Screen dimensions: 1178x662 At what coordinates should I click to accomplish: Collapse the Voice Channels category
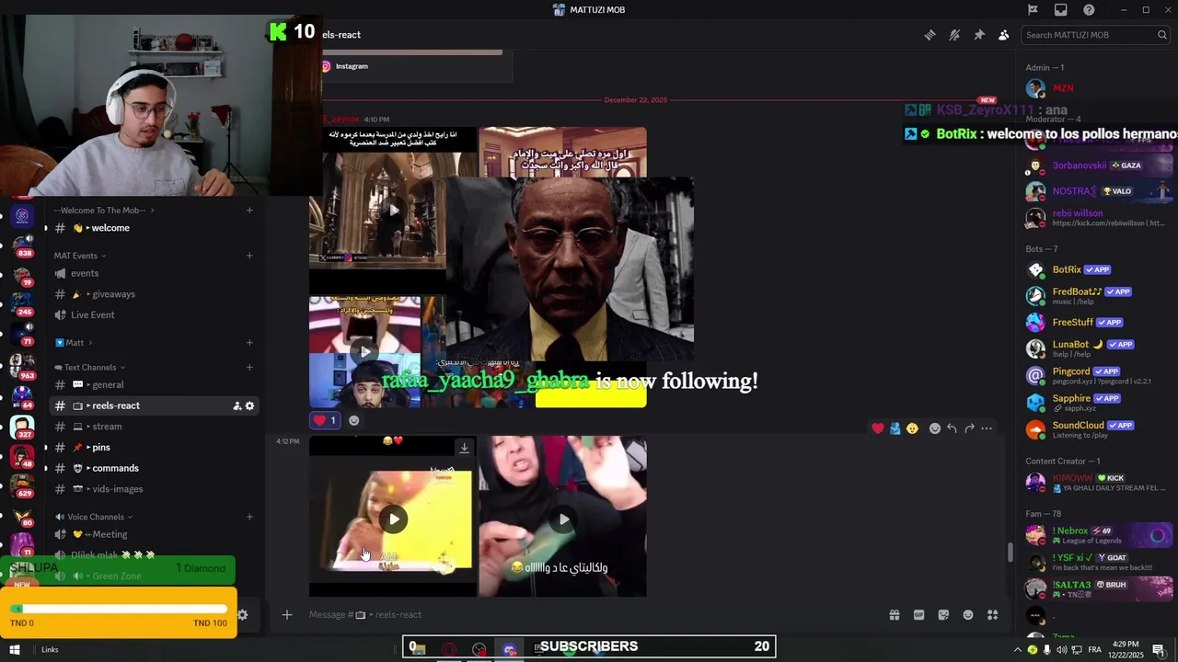pyautogui.click(x=95, y=517)
